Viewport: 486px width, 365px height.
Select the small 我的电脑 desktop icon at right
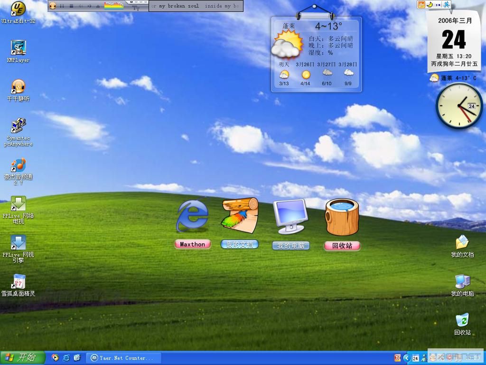[462, 285]
